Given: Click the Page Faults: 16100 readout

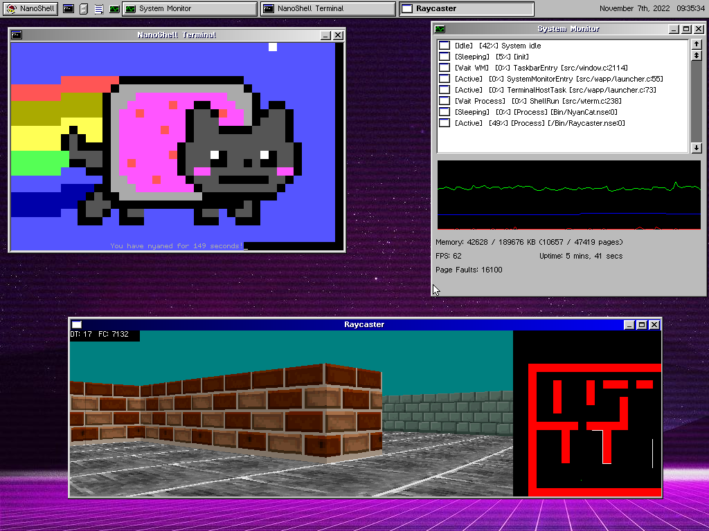Looking at the screenshot, I should pyautogui.click(x=469, y=270).
